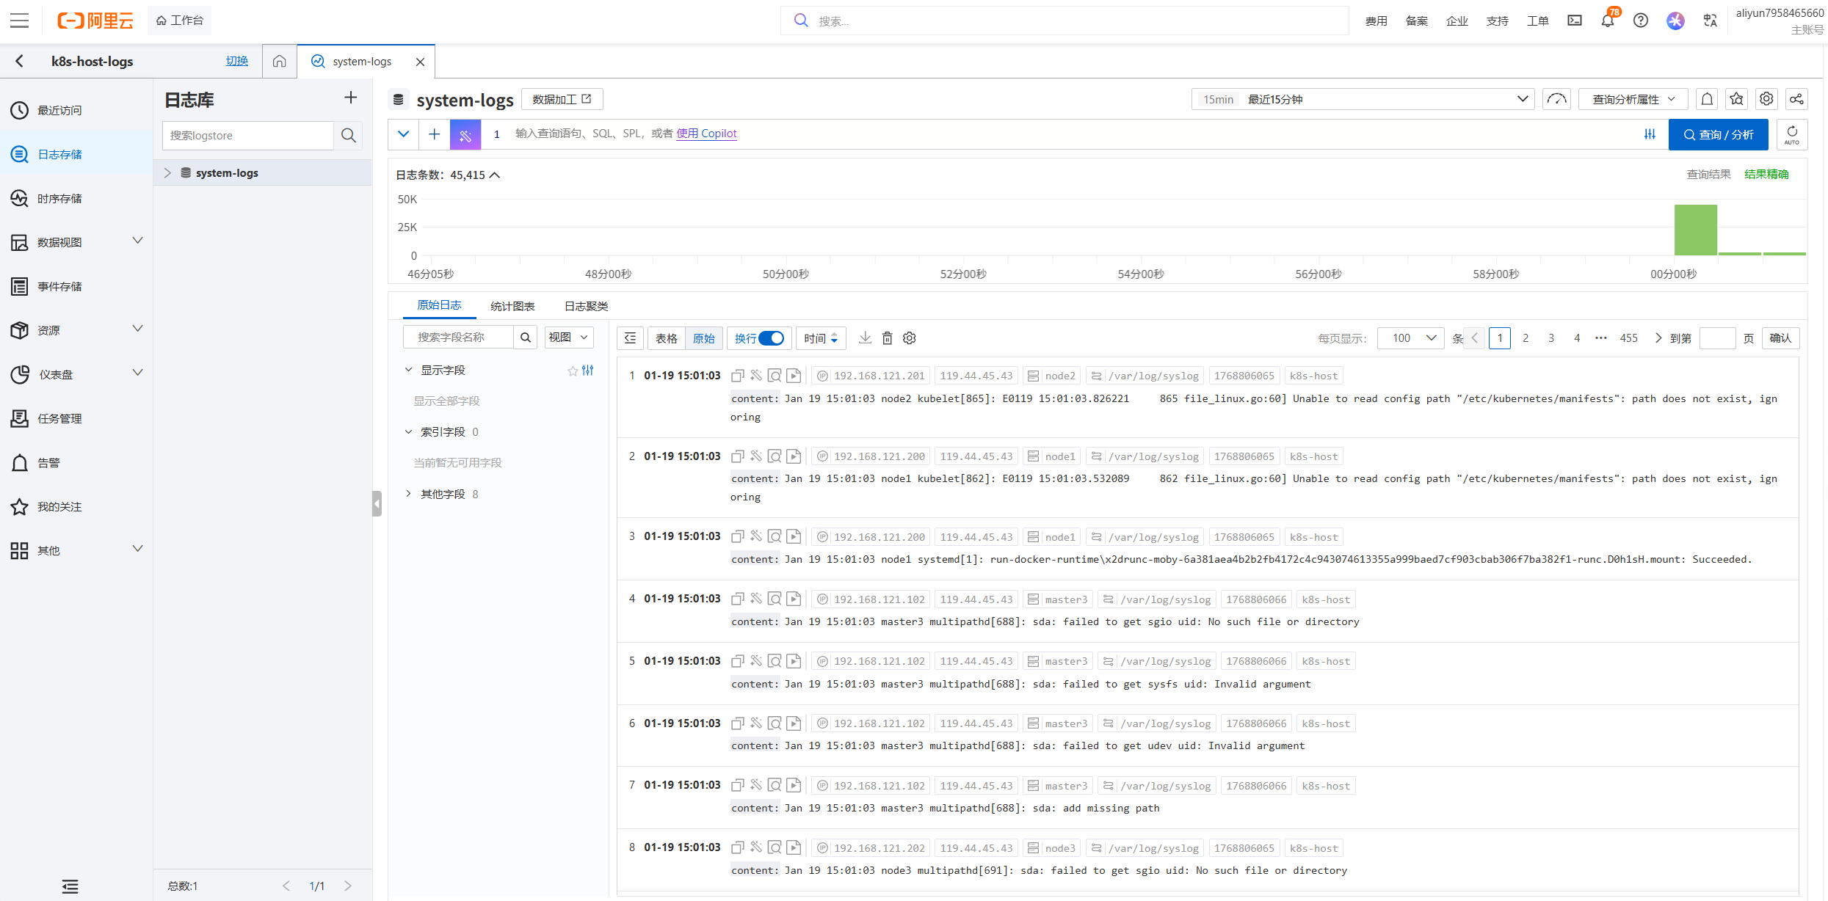
Task: Open the notifications bell with badge 78
Action: tap(1608, 21)
